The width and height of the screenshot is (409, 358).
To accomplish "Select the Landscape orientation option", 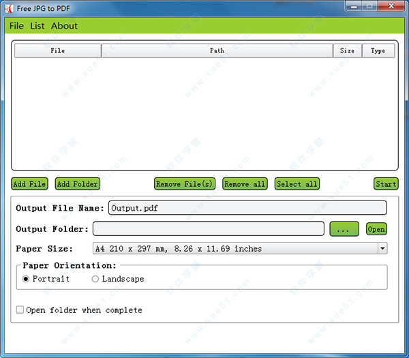I will [118, 279].
